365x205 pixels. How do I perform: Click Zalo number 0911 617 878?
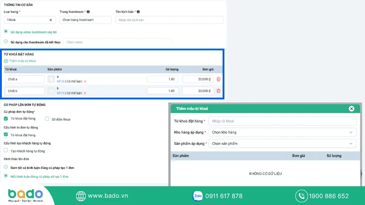point(224,196)
